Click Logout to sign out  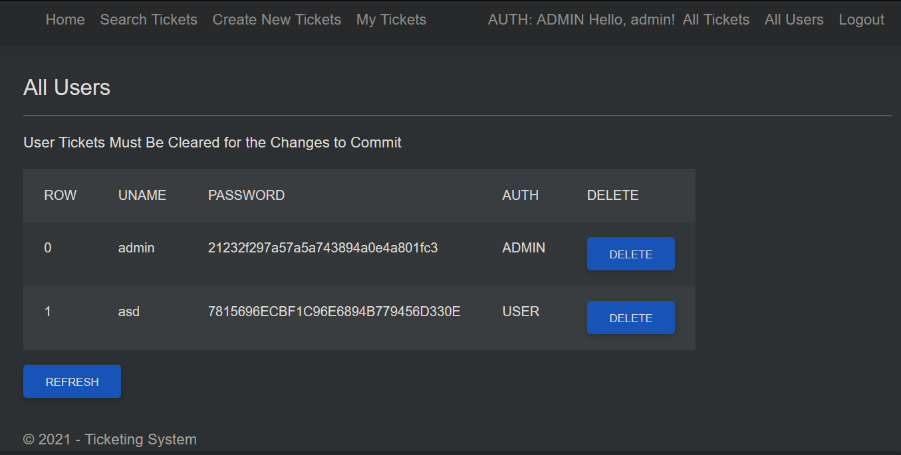pos(861,19)
